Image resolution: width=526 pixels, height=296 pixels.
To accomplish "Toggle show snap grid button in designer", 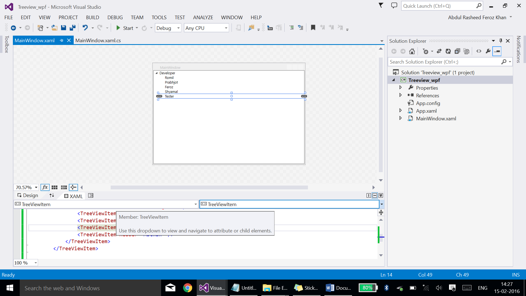I will tap(55, 187).
